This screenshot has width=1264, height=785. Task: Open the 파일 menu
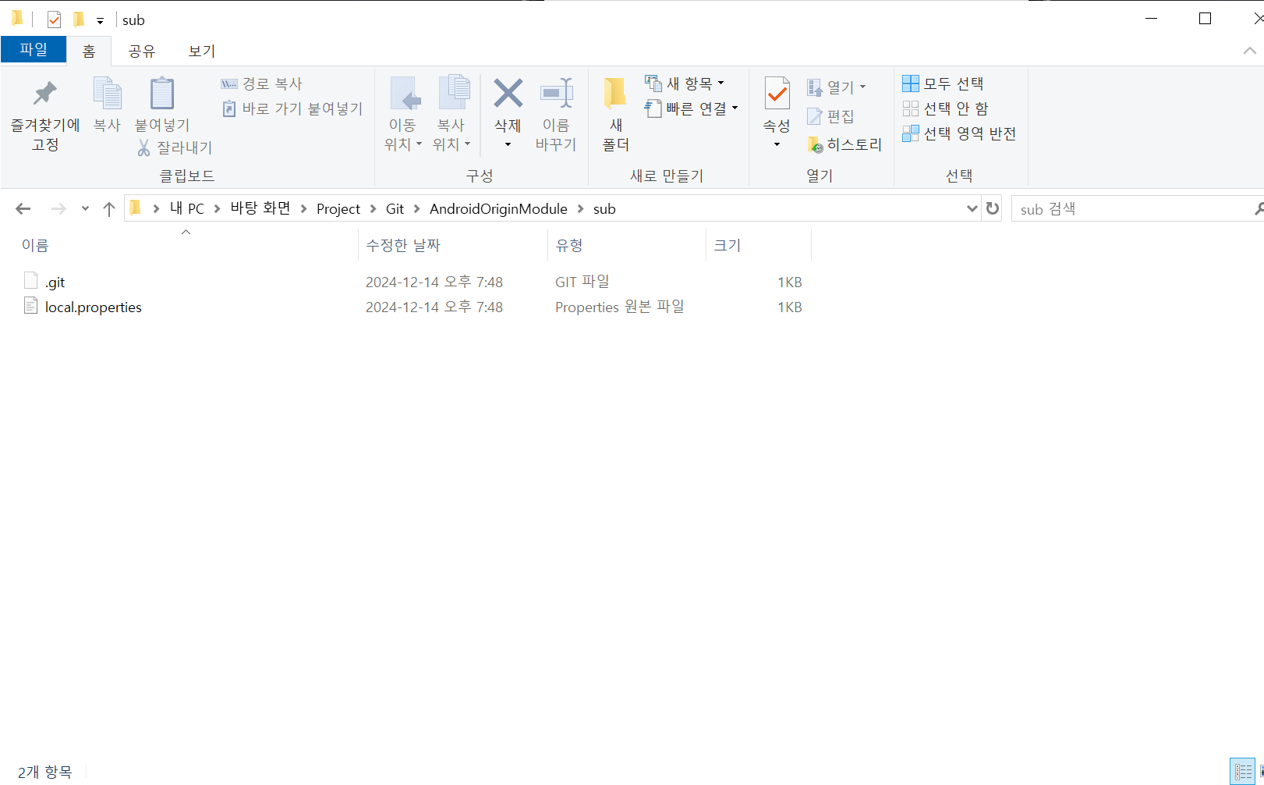[34, 48]
